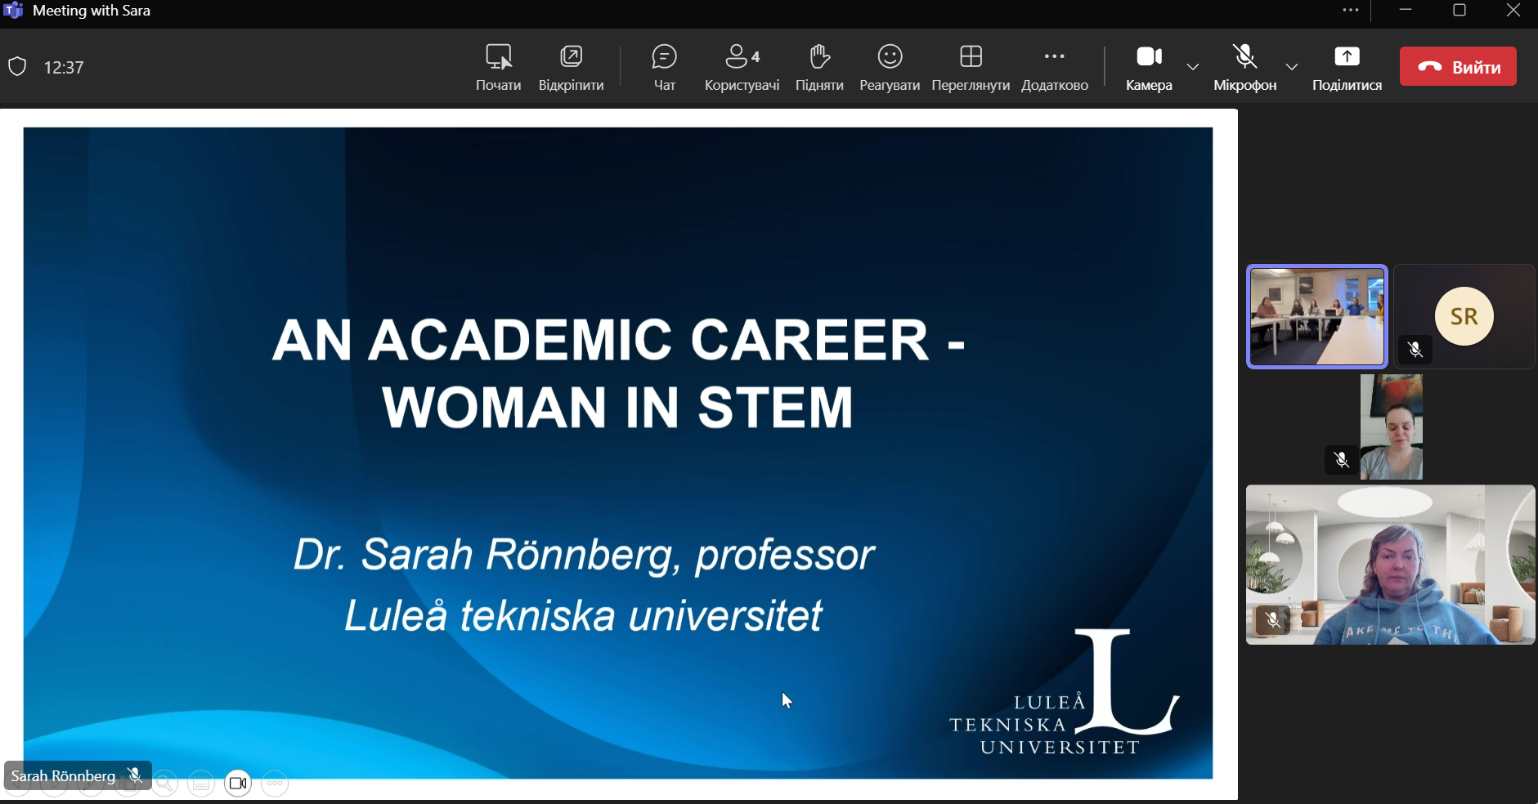Maximize the Teams meeting window
Viewport: 1538px width, 804px height.
pyautogui.click(x=1460, y=11)
